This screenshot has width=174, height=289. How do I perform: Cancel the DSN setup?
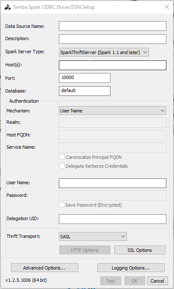point(157,281)
